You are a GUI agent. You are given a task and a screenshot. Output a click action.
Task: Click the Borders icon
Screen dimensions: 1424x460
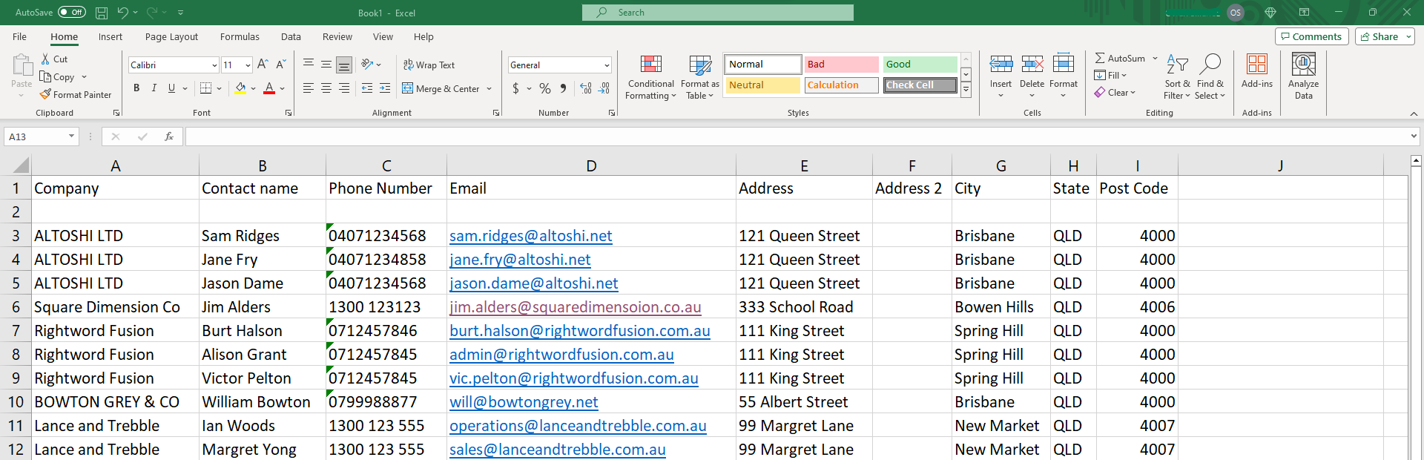206,88
